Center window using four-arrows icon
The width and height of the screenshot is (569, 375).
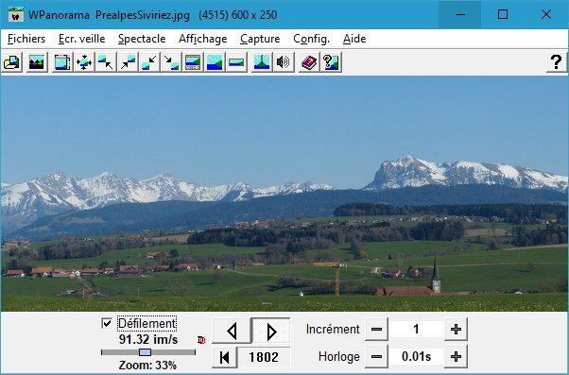coord(84,62)
